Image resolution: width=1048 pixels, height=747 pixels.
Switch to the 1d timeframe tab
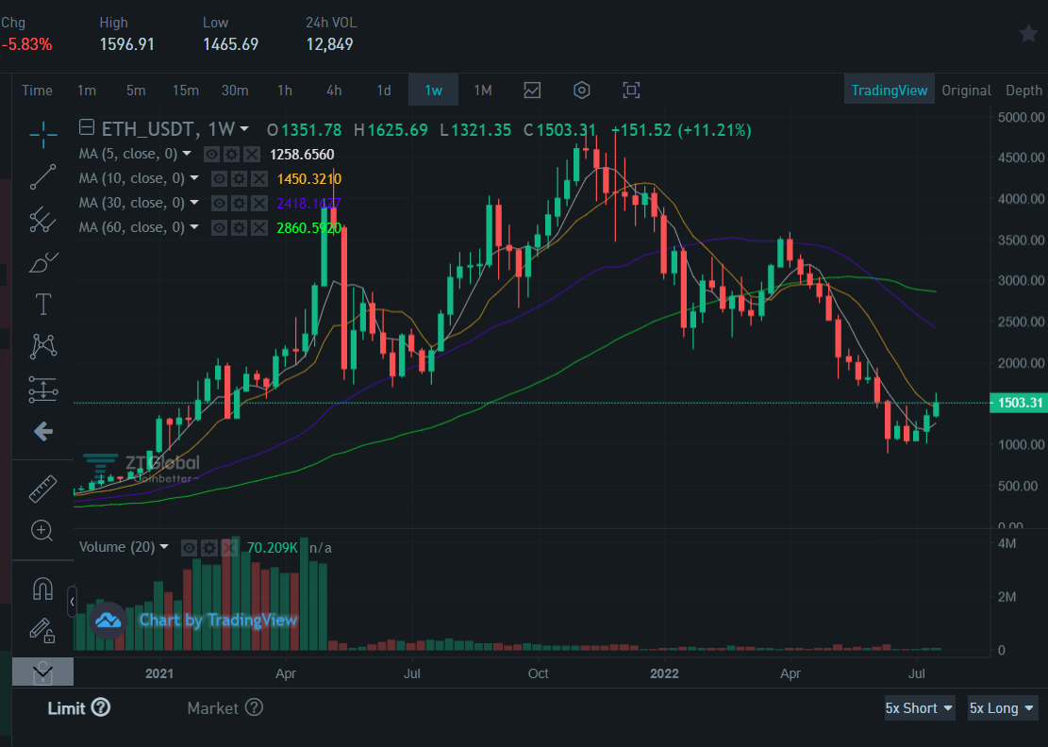coord(383,91)
